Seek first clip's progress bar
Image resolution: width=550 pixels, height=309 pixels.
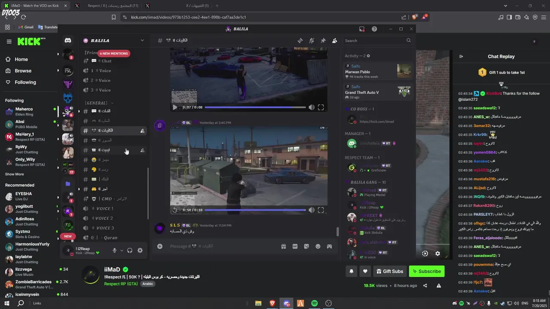pos(255,107)
